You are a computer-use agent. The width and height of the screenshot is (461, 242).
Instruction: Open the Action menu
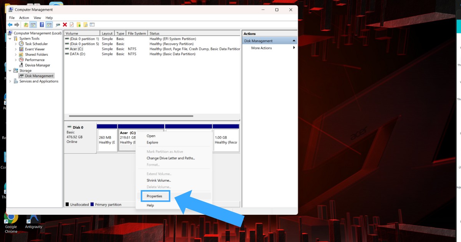pyautogui.click(x=24, y=18)
